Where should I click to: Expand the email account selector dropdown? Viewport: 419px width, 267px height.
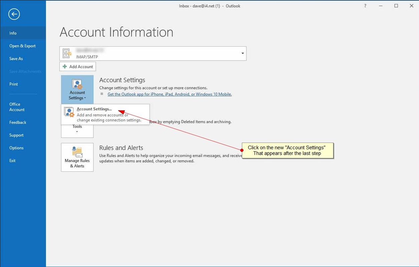pyautogui.click(x=242, y=53)
